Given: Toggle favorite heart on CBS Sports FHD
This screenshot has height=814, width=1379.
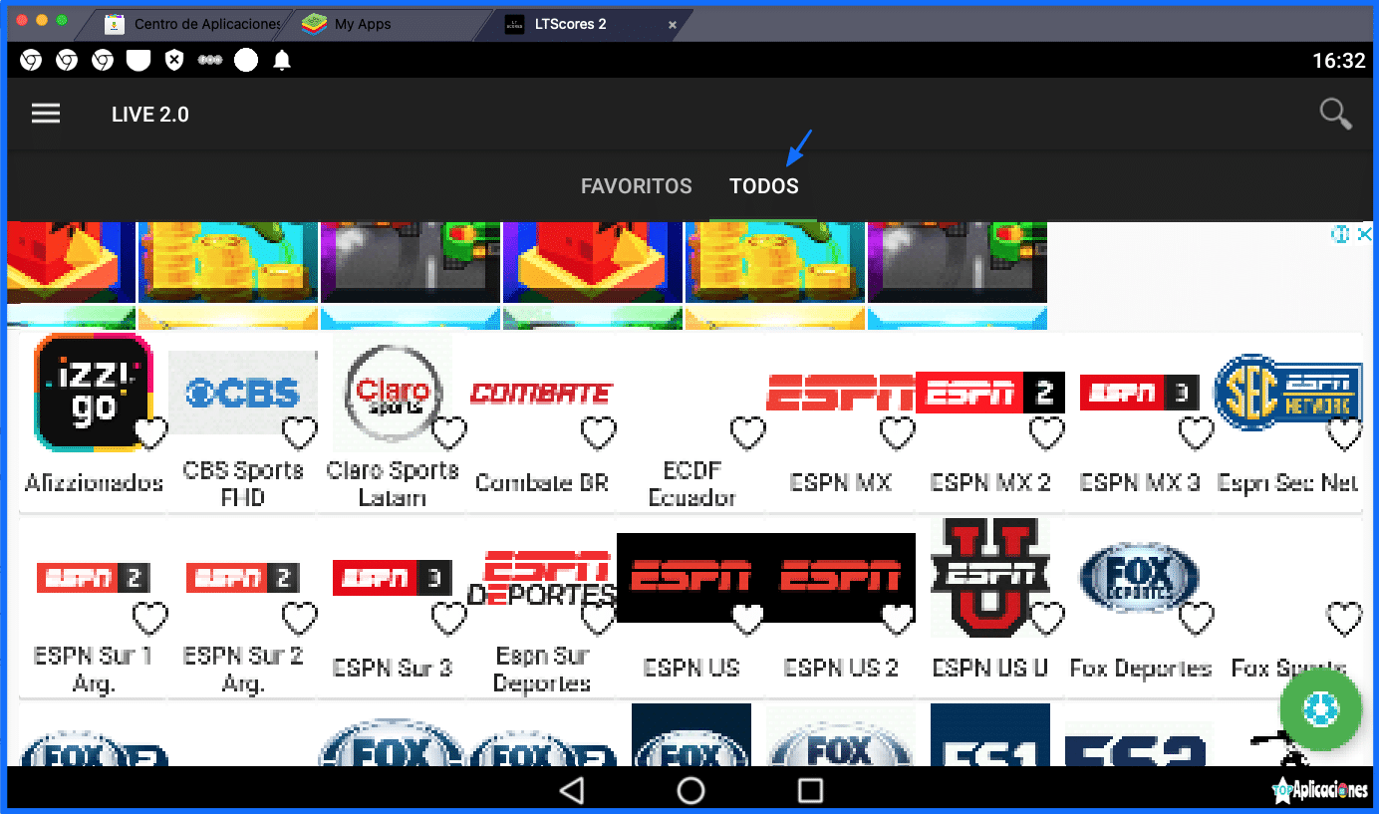Looking at the screenshot, I should 299,433.
